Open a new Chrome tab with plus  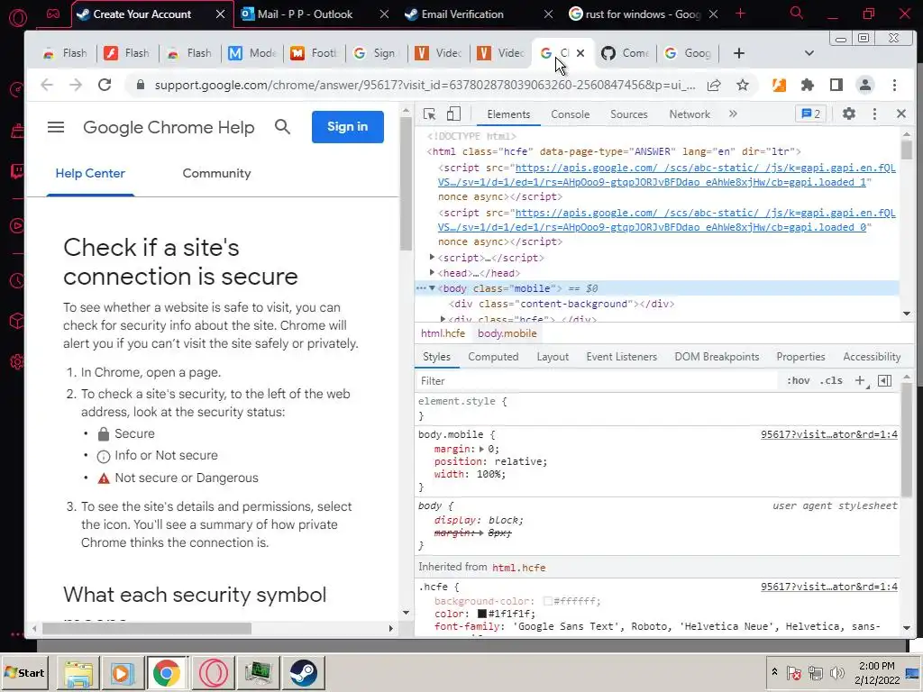[x=739, y=53]
